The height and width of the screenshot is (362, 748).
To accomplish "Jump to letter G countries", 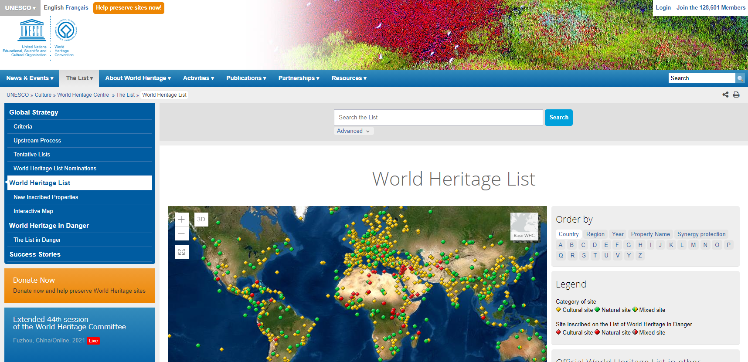I will coord(629,245).
